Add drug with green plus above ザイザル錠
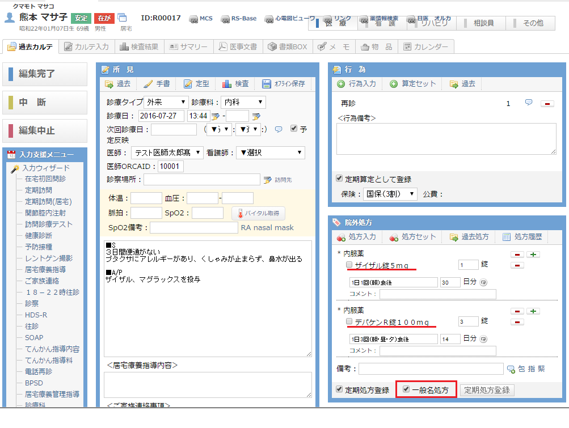The height and width of the screenshot is (428, 569). (533, 255)
